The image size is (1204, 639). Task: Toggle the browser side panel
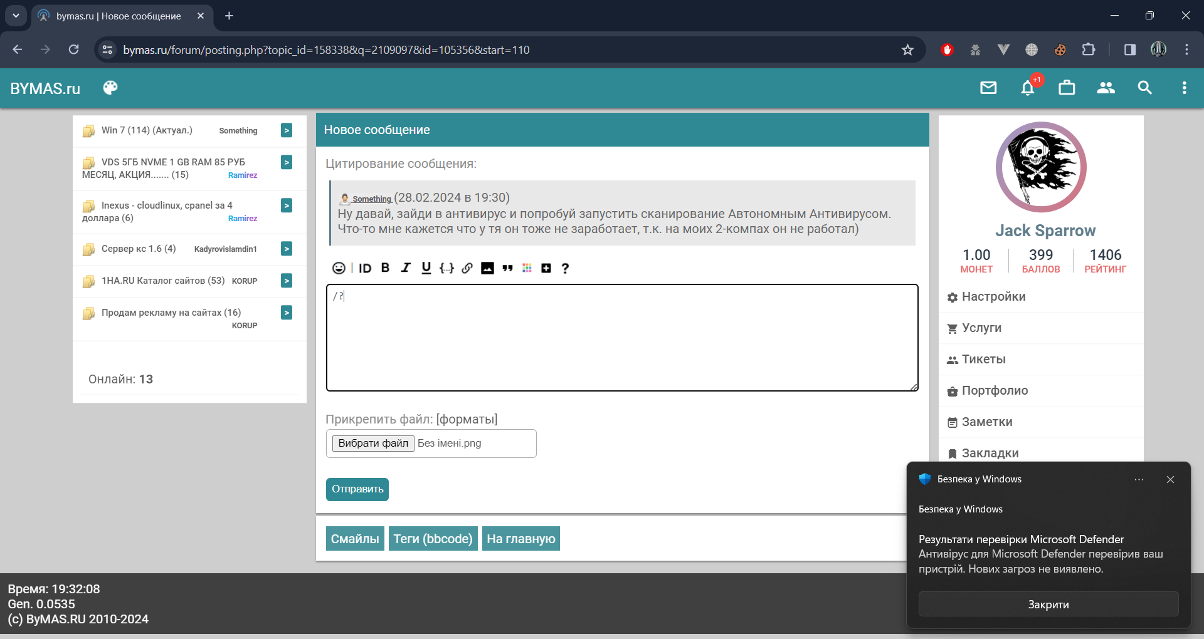tap(1129, 49)
